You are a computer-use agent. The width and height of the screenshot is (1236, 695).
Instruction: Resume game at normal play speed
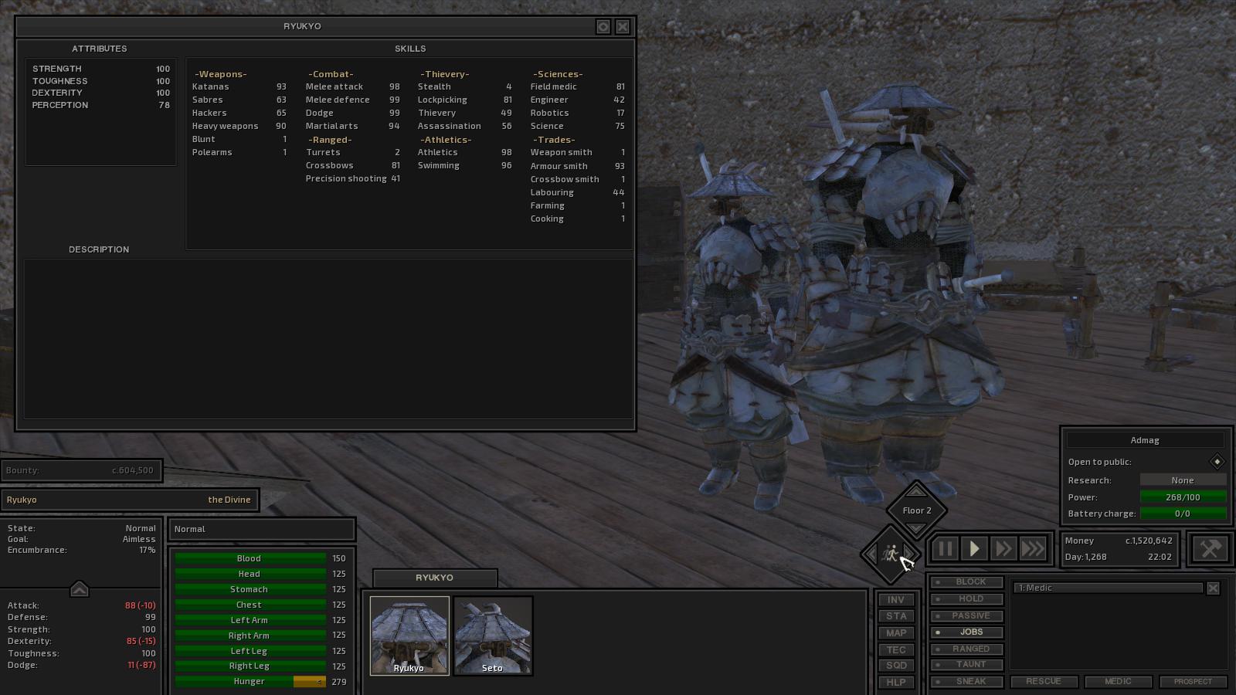[974, 549]
